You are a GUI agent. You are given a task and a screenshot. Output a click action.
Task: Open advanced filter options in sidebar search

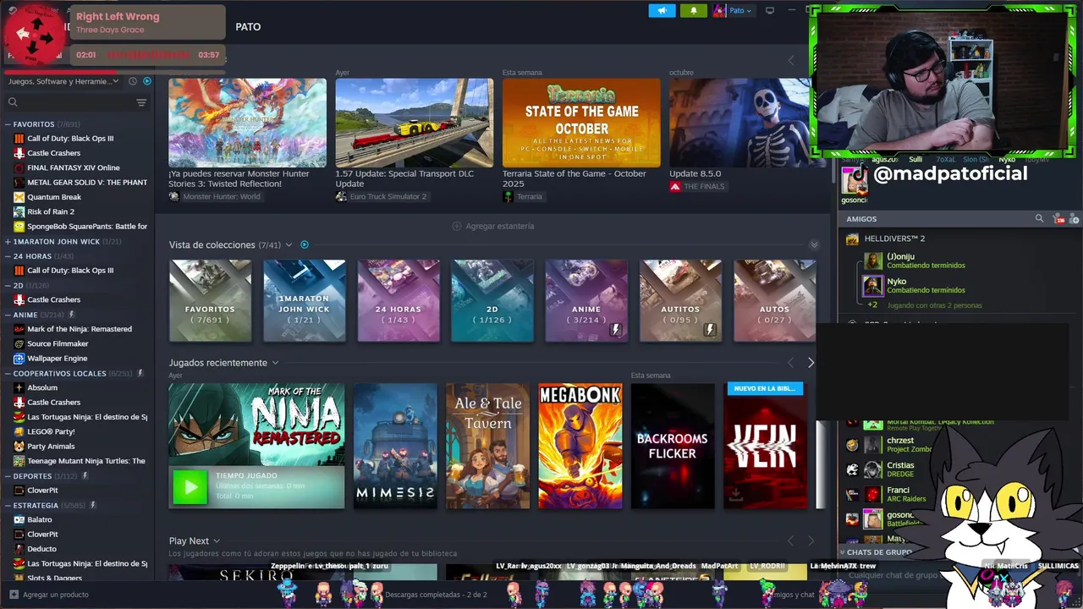click(x=141, y=102)
